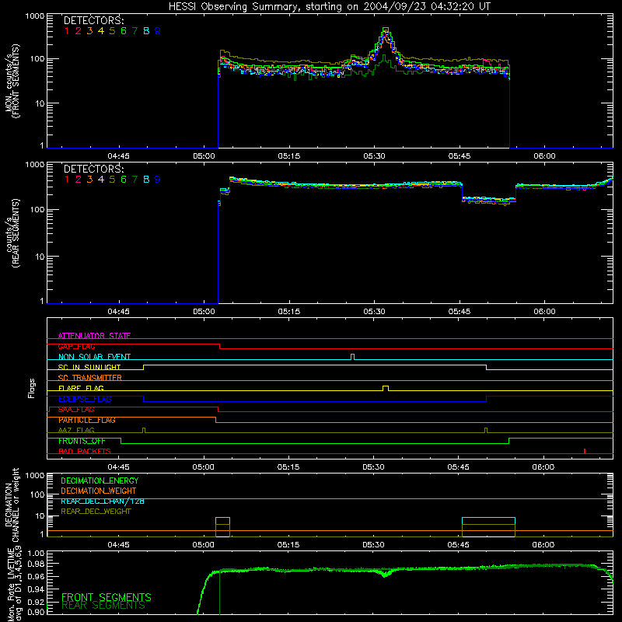The height and width of the screenshot is (622, 622).
Task: Click the 0.98 y-axis value on the livetime plot
Action: (x=36, y=564)
